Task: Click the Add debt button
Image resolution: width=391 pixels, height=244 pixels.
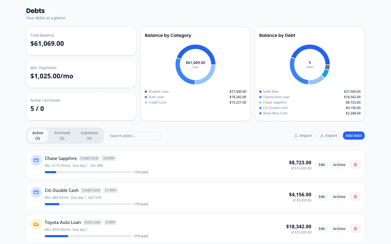Action: pyautogui.click(x=354, y=135)
